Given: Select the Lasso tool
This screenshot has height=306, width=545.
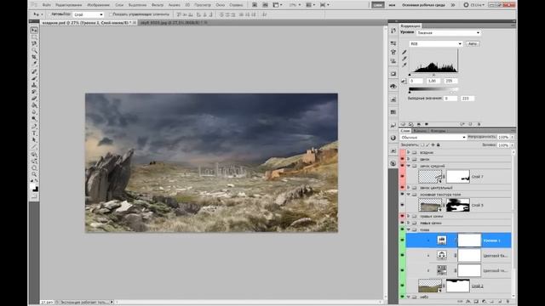Looking at the screenshot, I should (34, 43).
